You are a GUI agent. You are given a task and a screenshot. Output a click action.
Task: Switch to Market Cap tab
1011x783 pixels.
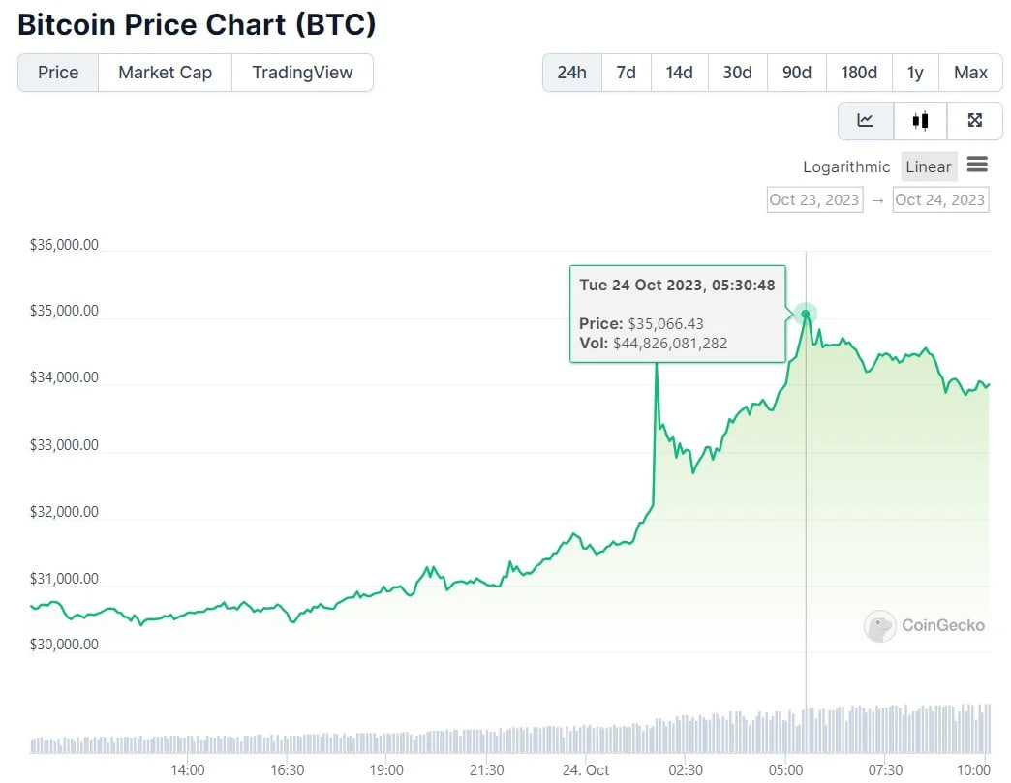(x=165, y=73)
